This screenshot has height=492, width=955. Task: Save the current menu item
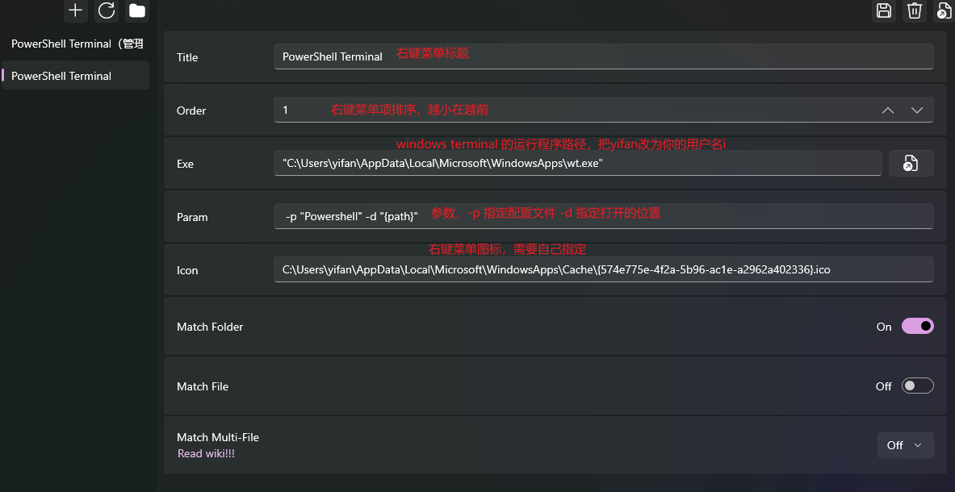(x=884, y=10)
